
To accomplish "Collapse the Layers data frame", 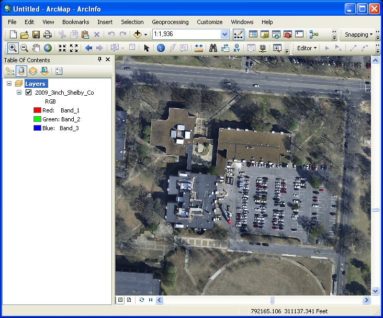I will click(9, 84).
